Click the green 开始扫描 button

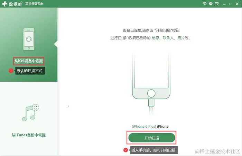coord(152,138)
